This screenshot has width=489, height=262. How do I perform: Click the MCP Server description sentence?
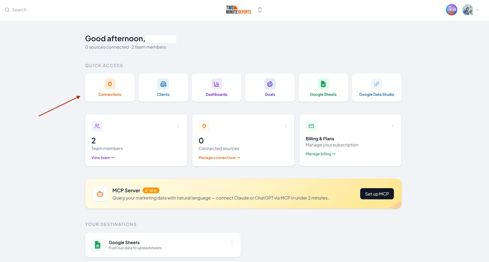(221, 198)
